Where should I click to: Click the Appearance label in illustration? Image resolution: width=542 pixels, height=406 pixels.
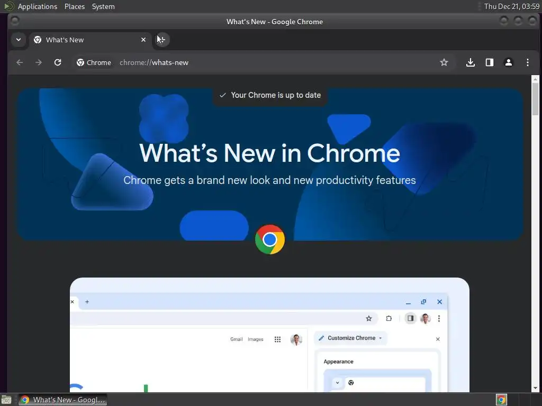point(338,362)
